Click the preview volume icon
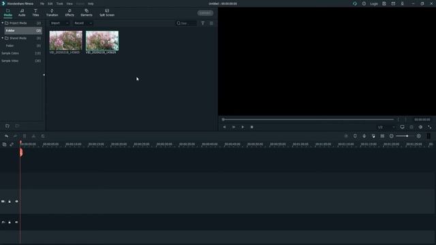Image resolution: width=436 pixels, height=245 pixels. [x=420, y=127]
